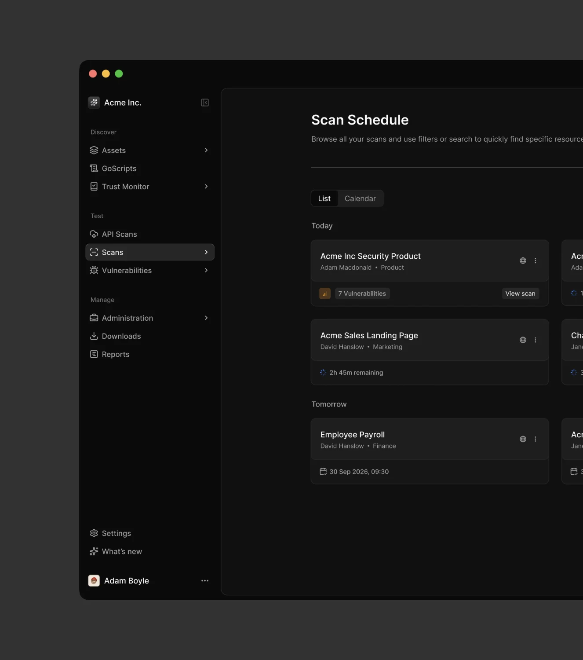Screen dimensions: 583x660
Task: Click the 30 Sep 2026, 09:30 schedule date
Action: pos(354,472)
